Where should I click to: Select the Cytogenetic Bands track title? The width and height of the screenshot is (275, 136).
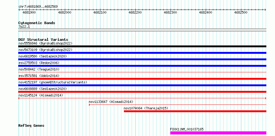point(37,23)
